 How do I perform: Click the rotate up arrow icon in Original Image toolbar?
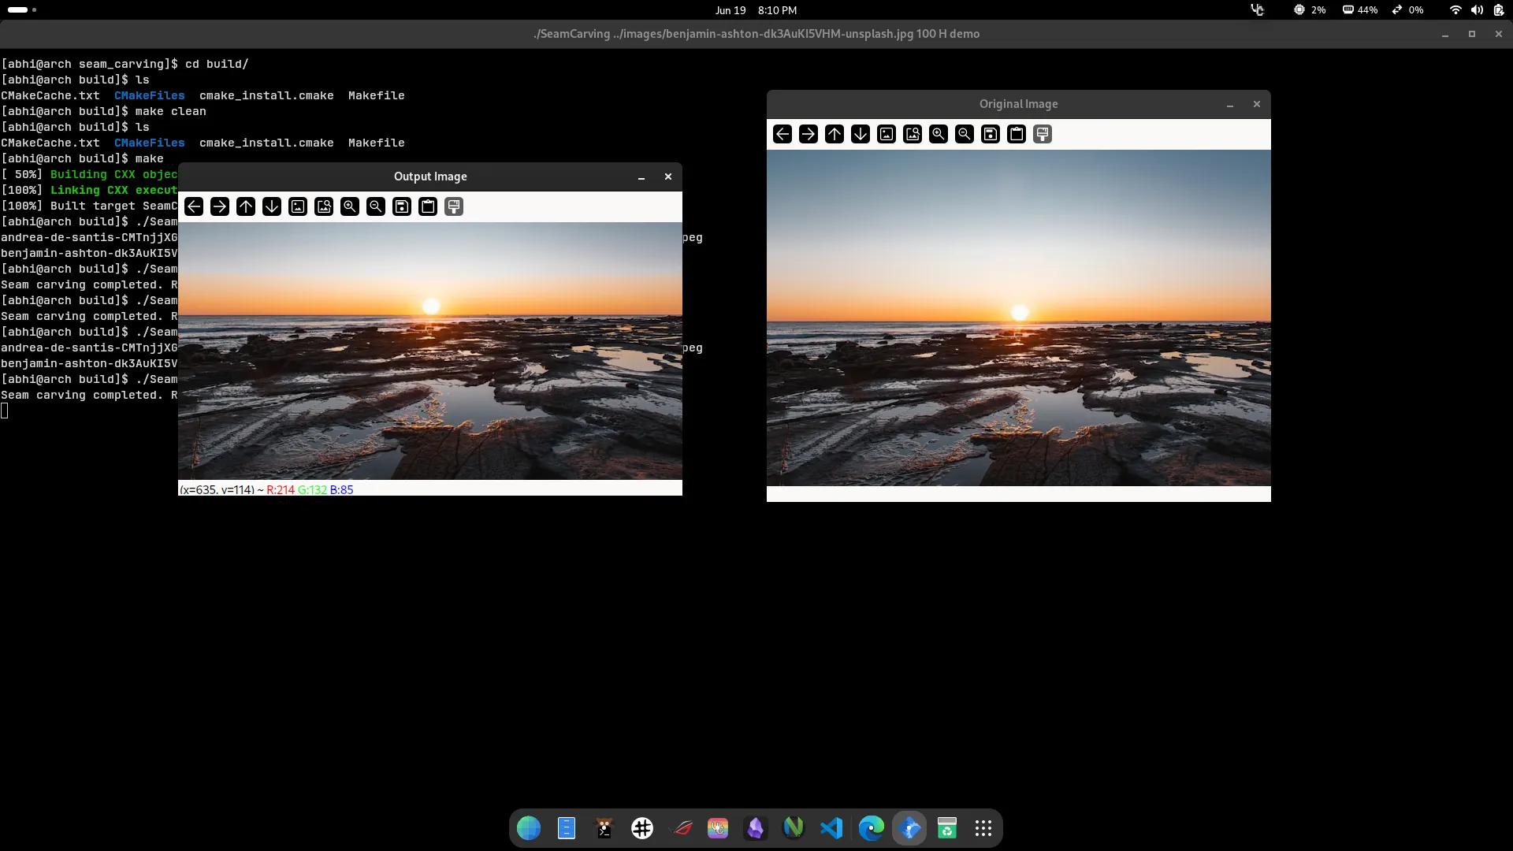click(x=835, y=134)
